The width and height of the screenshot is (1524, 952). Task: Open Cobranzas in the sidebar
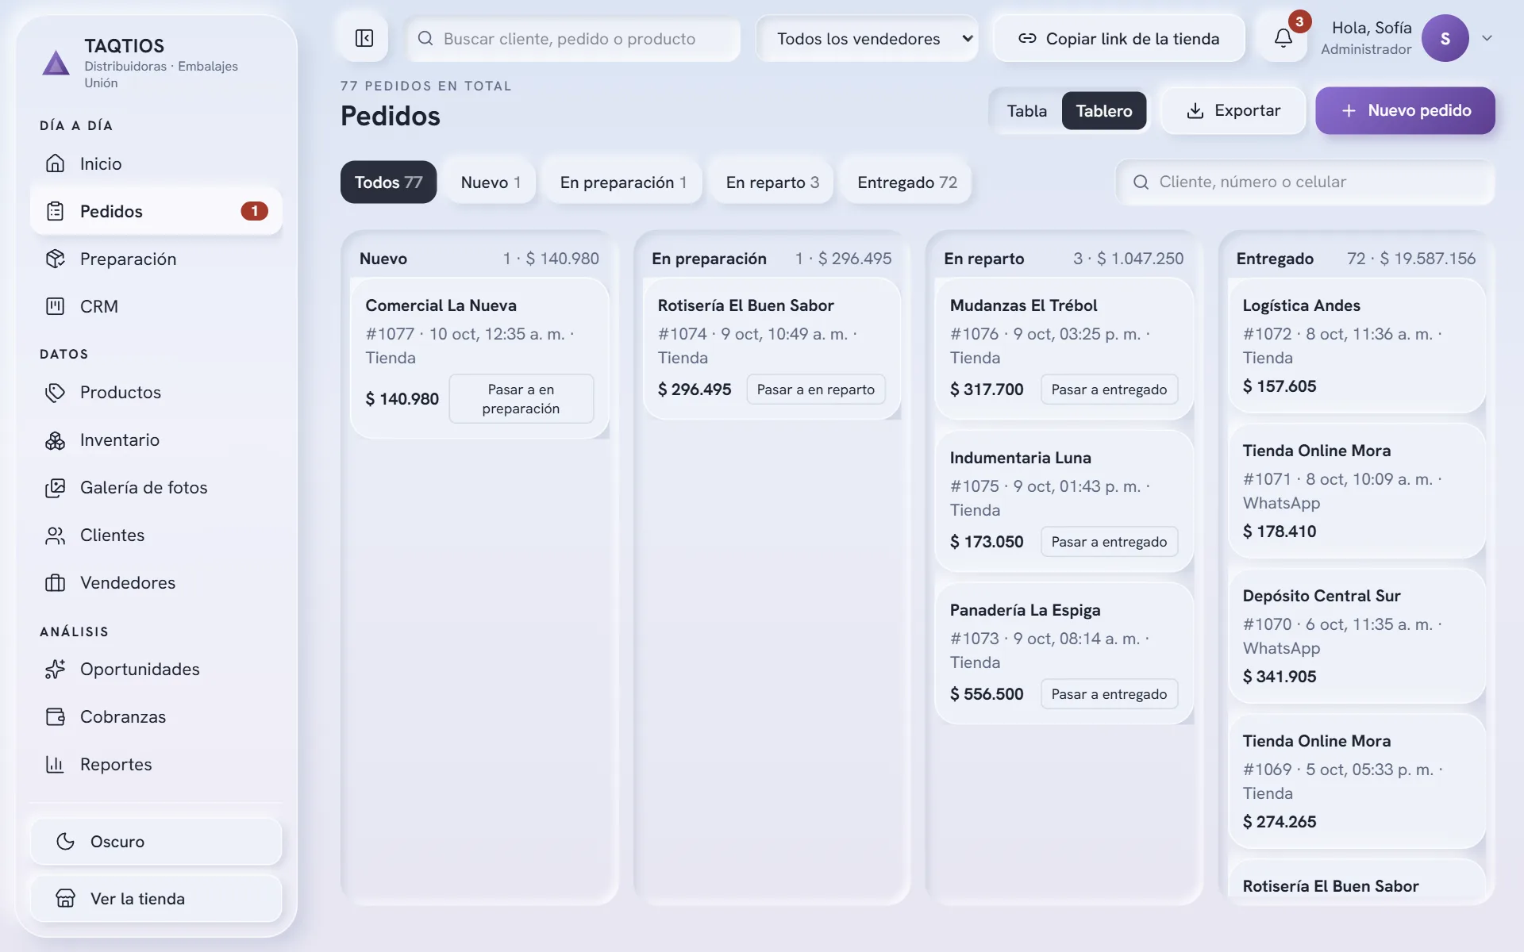click(156, 716)
